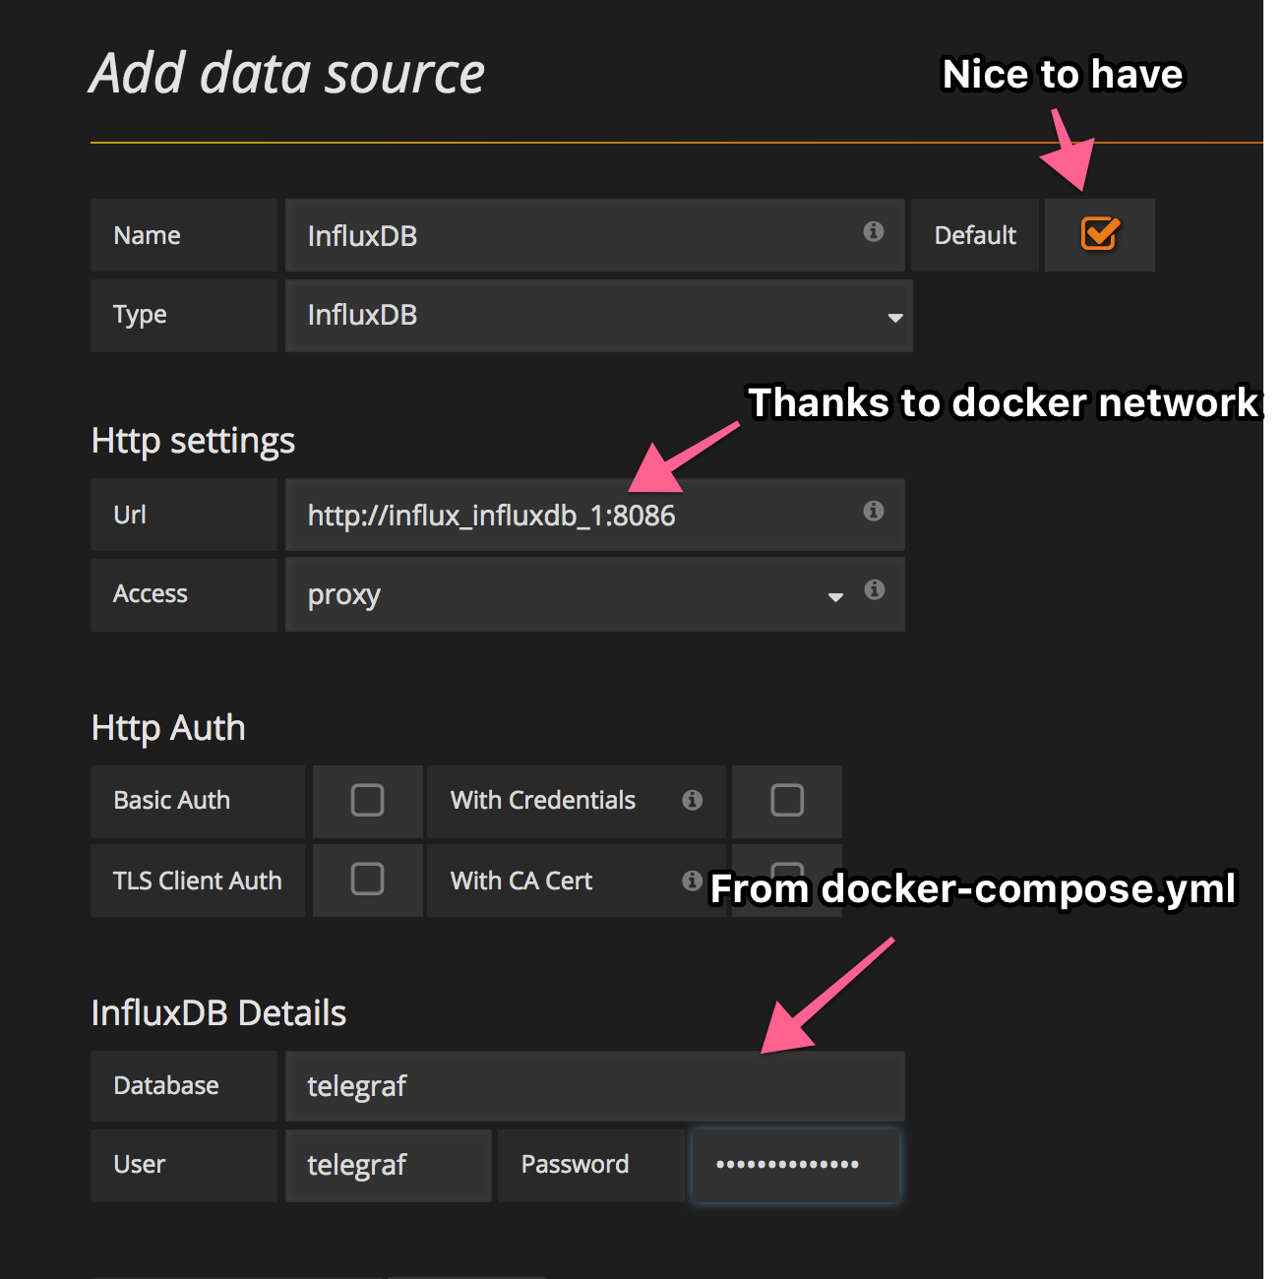The width and height of the screenshot is (1285, 1279).
Task: Click the Url field with the influxdb address
Action: point(541,515)
